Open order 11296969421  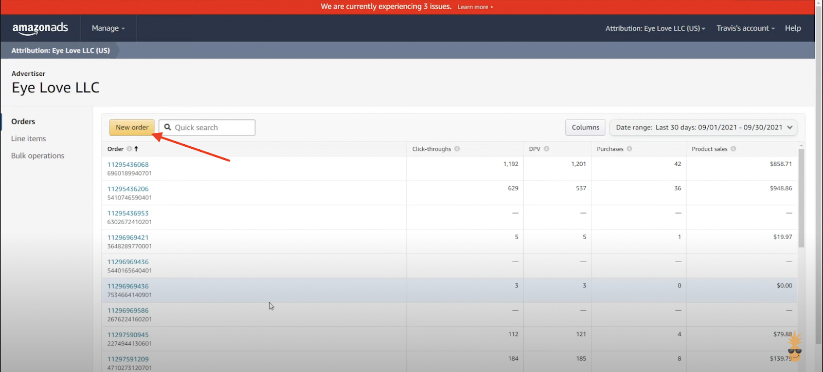128,238
